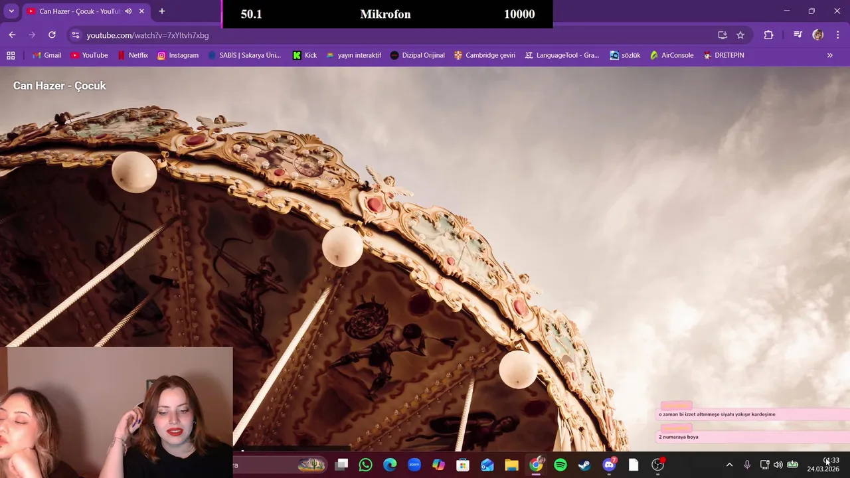Click the 50.1 value in overlay
This screenshot has width=850, height=478.
[x=251, y=14]
